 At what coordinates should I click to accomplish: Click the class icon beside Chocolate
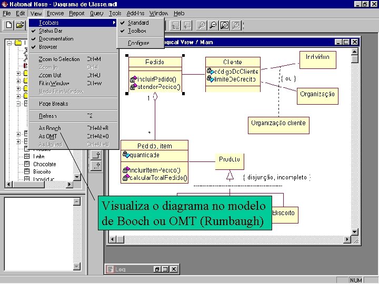(x=27, y=164)
